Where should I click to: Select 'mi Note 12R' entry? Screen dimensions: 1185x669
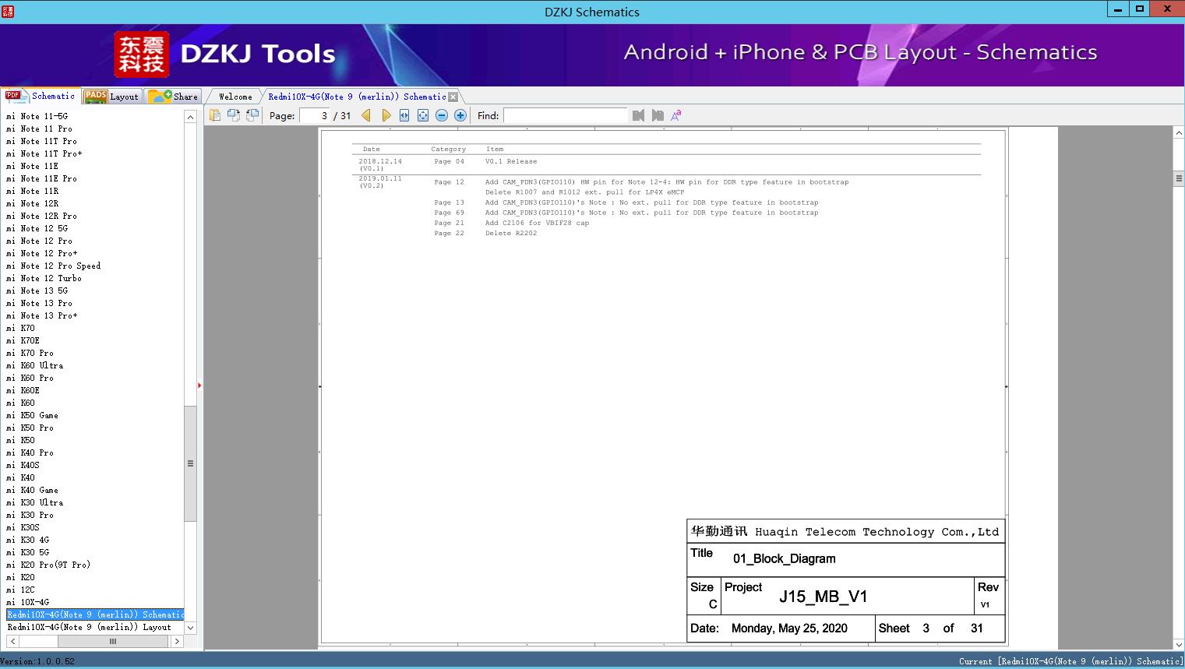click(32, 203)
